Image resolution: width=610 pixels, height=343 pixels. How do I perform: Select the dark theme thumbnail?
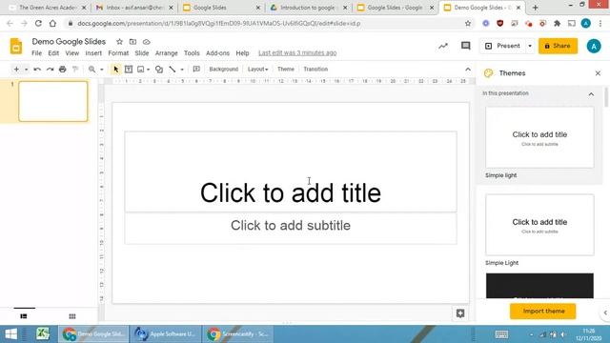click(539, 286)
